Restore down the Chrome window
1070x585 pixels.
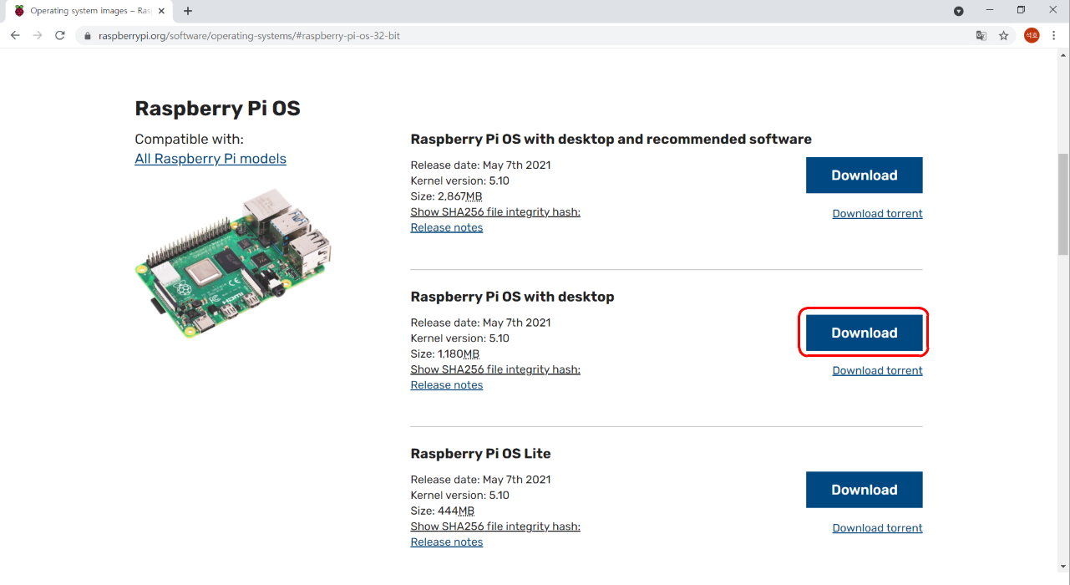point(1021,10)
